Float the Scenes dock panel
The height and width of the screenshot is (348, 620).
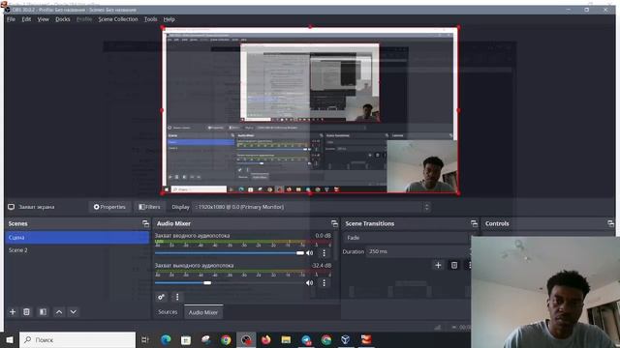point(145,223)
